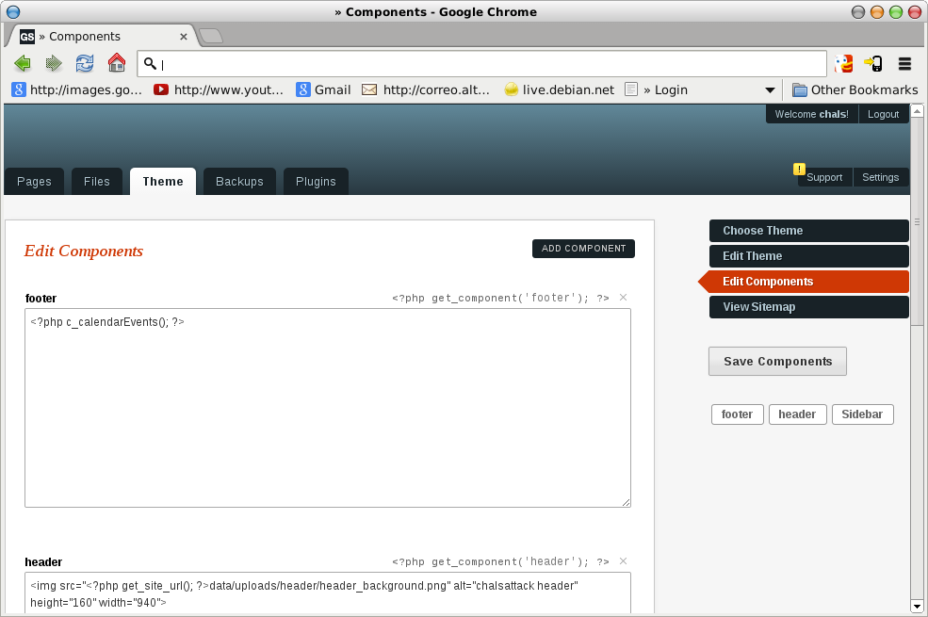Click Welcome chals! profile link
The width and height of the screenshot is (928, 617).
pyautogui.click(x=811, y=114)
